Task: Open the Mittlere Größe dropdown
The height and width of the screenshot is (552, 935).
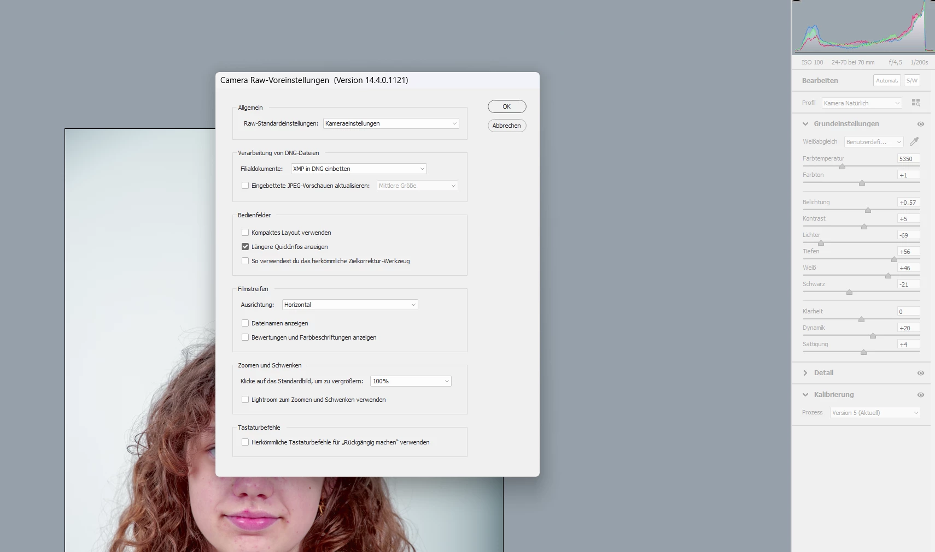Action: [417, 186]
